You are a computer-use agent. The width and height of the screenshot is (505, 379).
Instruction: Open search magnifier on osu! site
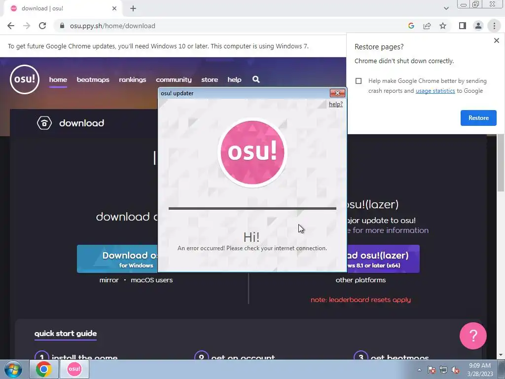(256, 79)
